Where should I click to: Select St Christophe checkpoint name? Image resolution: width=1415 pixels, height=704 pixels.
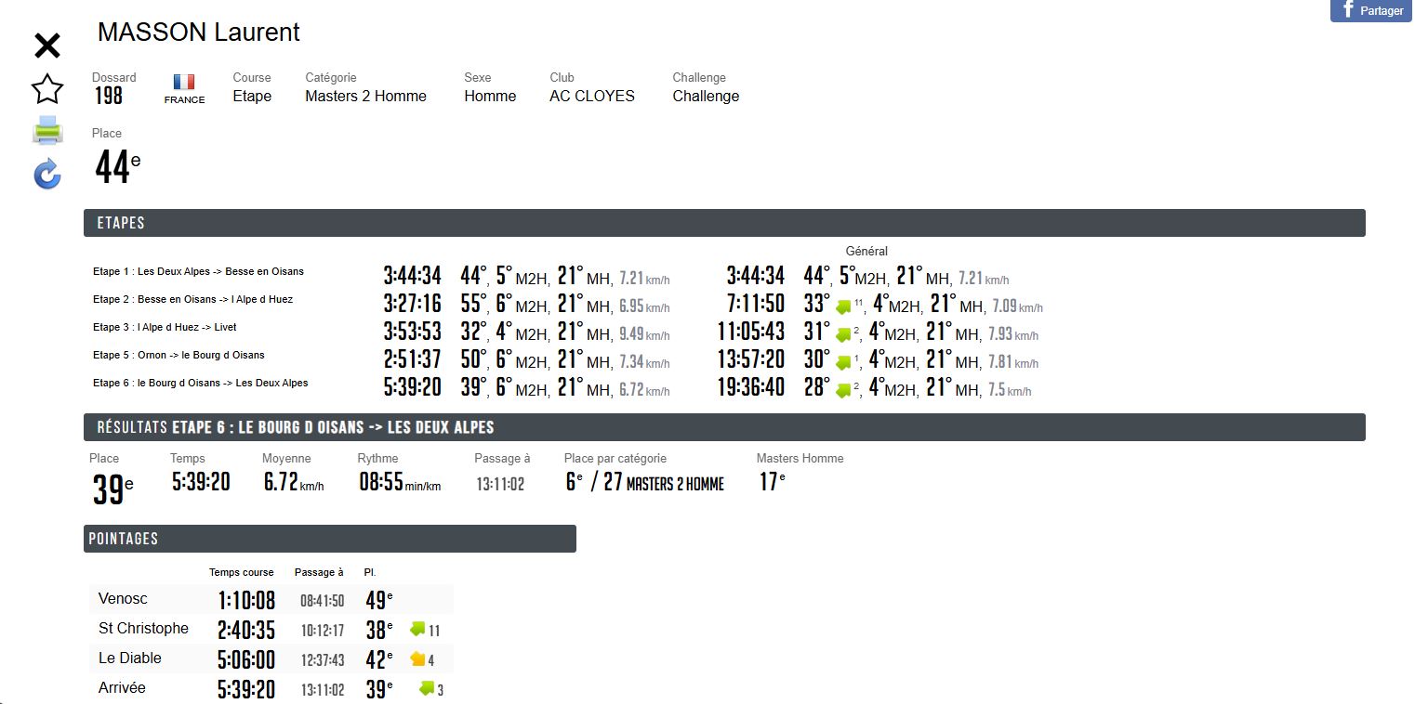coord(143,629)
